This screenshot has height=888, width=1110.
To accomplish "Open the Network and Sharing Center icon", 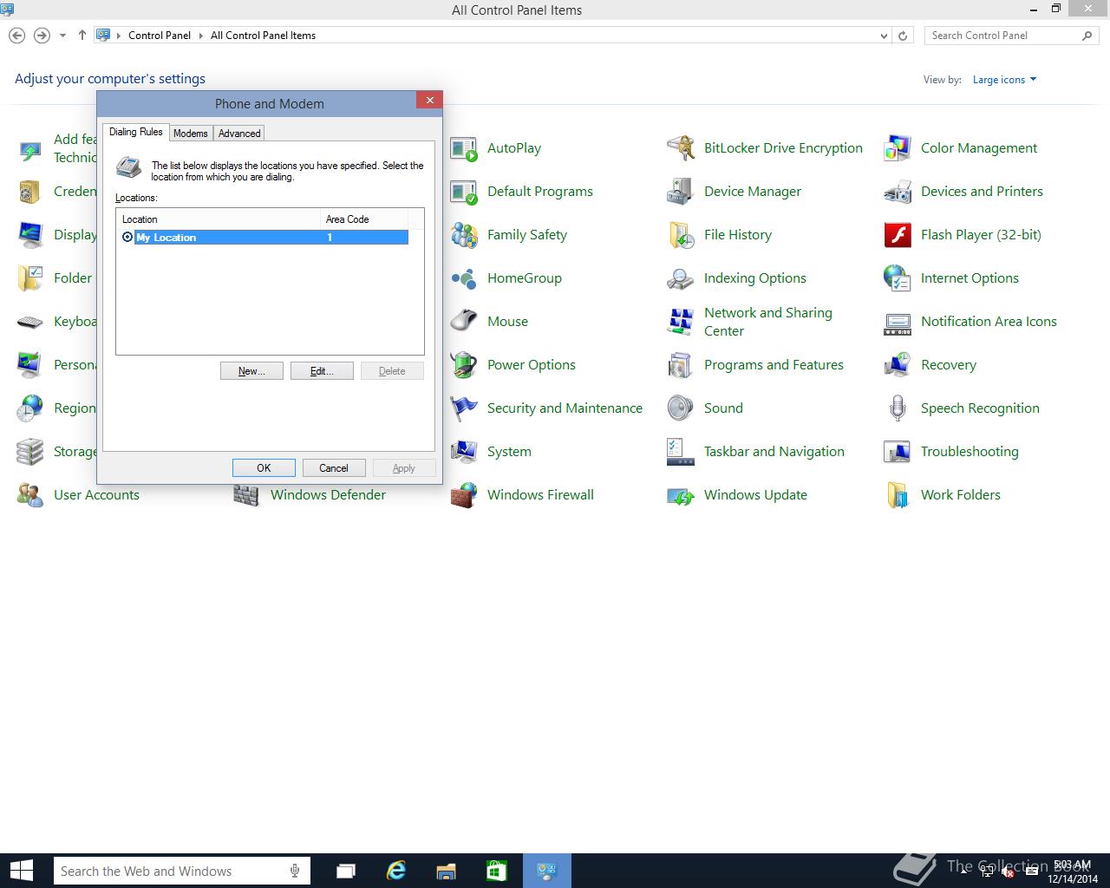I will pyautogui.click(x=681, y=322).
